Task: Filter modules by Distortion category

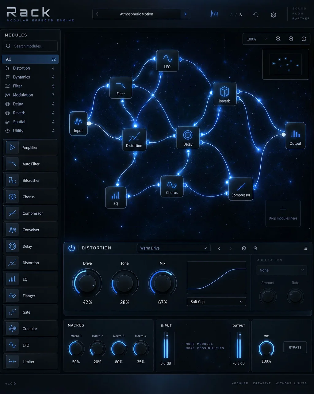Action: (x=30, y=68)
